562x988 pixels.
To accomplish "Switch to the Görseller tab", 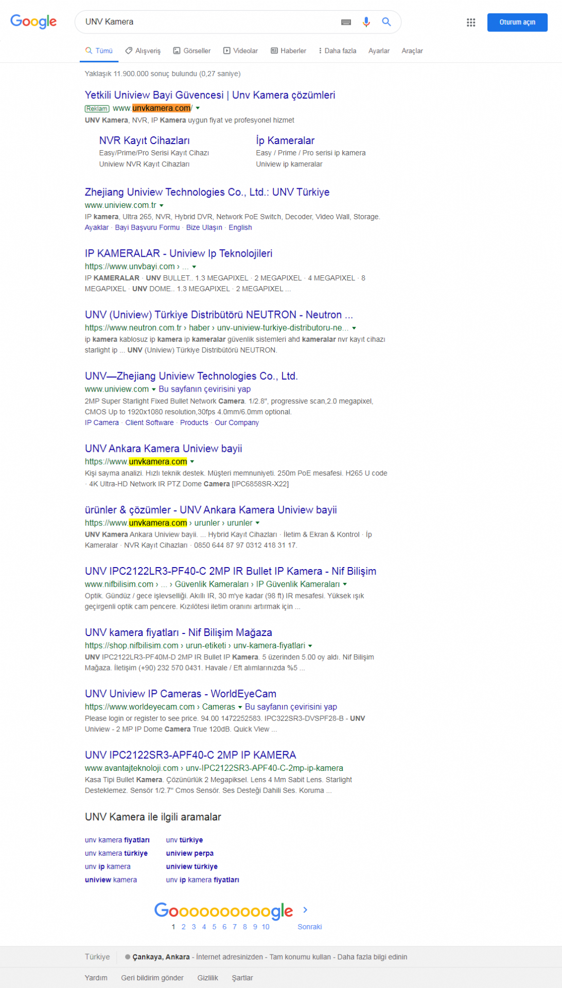I will [191, 50].
